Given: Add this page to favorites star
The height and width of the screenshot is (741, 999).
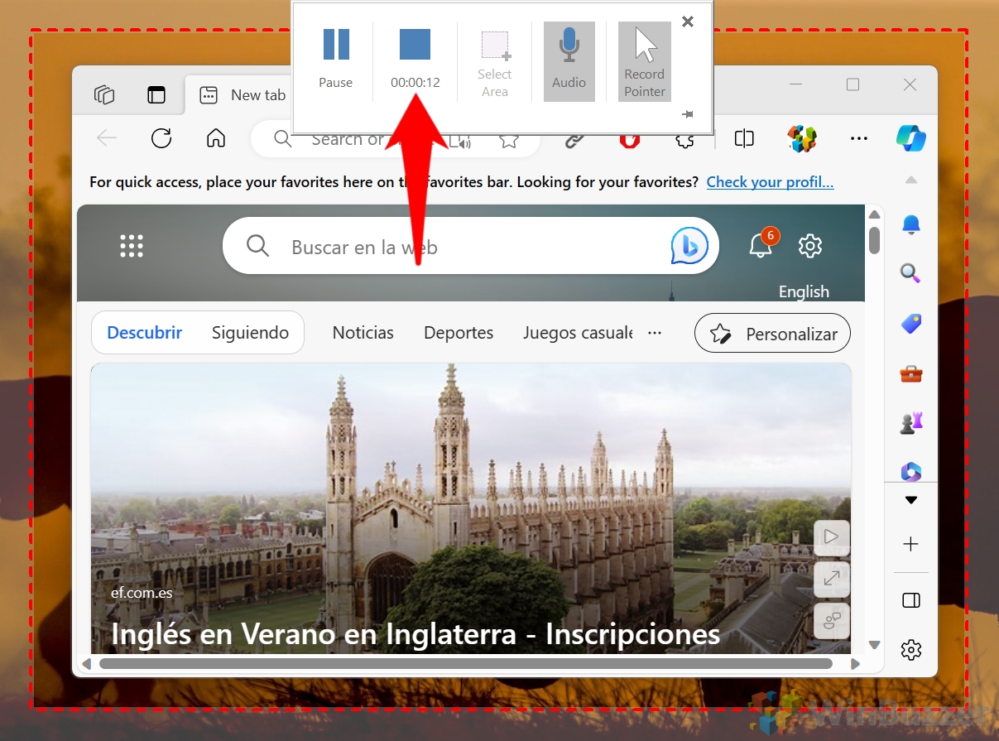Looking at the screenshot, I should pyautogui.click(x=509, y=140).
